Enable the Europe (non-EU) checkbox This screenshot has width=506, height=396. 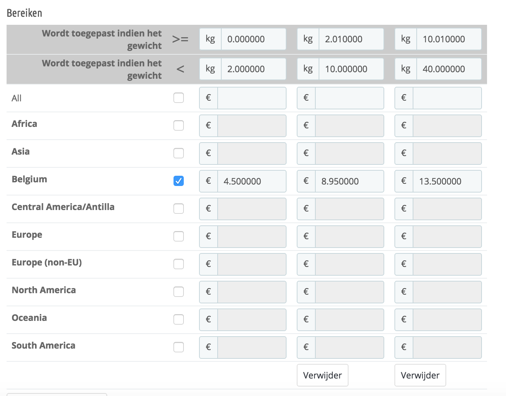coord(179,264)
